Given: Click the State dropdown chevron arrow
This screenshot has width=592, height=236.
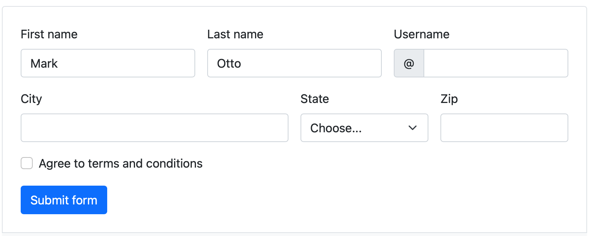Looking at the screenshot, I should tap(412, 128).
